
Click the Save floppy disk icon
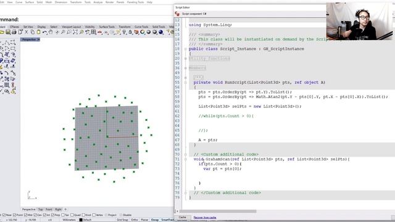pos(8,32)
